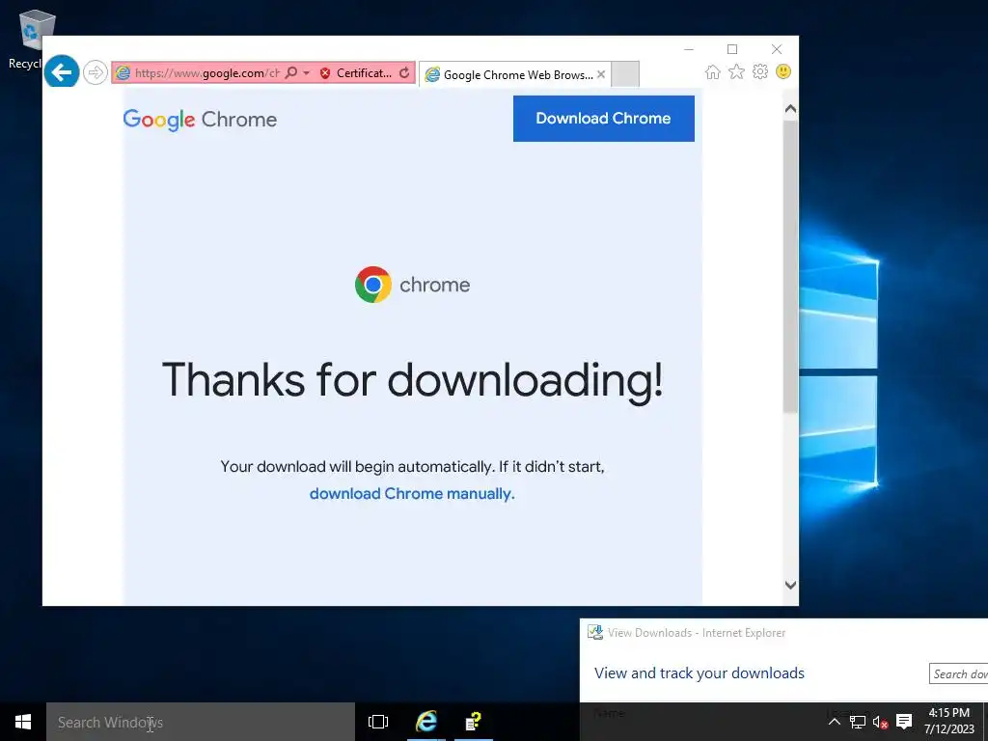Select the address bar URL field
The image size is (988, 741).
[x=206, y=73]
